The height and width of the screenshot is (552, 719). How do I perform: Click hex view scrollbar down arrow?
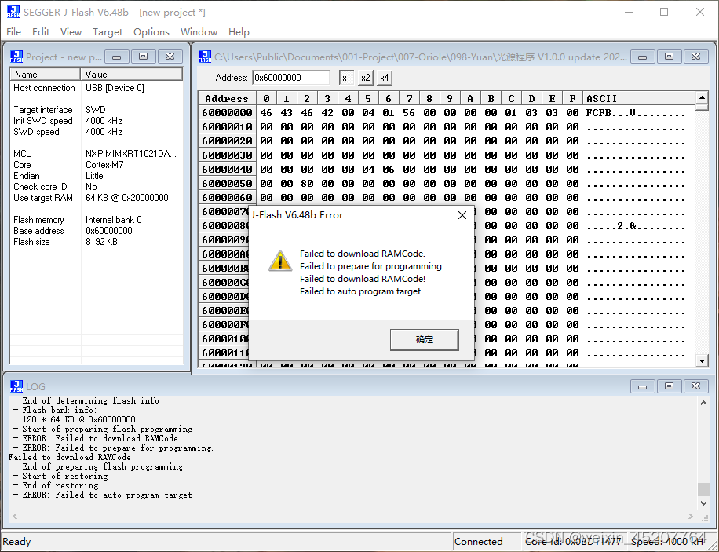(x=702, y=360)
